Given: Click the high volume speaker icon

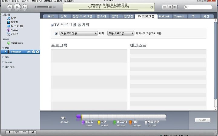Looking at the screenshot, I should tap(54, 7).
